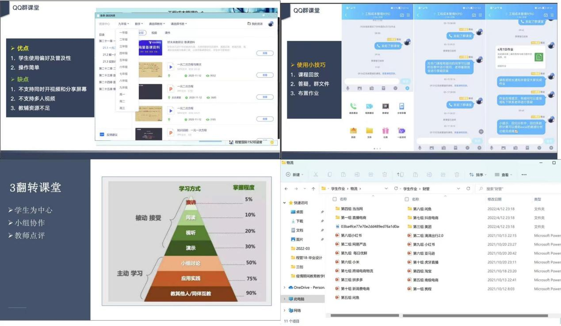Viewport: 561px width, 326px height.
Task: Choose 高三 from the grade list
Action: (122, 108)
